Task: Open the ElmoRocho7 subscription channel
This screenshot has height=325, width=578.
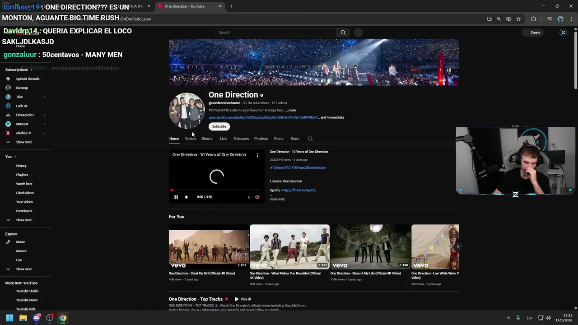Action: tap(26, 115)
